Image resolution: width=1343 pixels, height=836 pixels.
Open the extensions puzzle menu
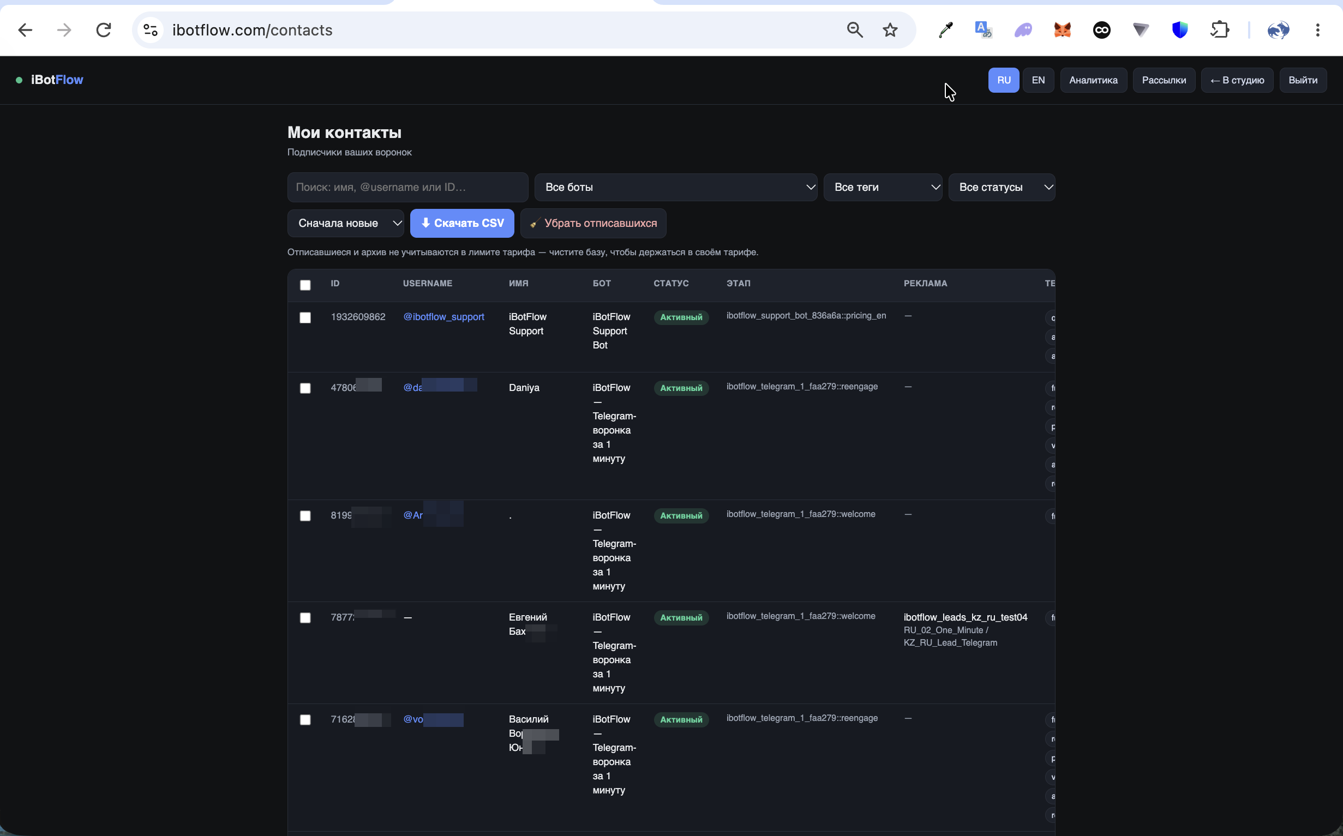[x=1219, y=30]
